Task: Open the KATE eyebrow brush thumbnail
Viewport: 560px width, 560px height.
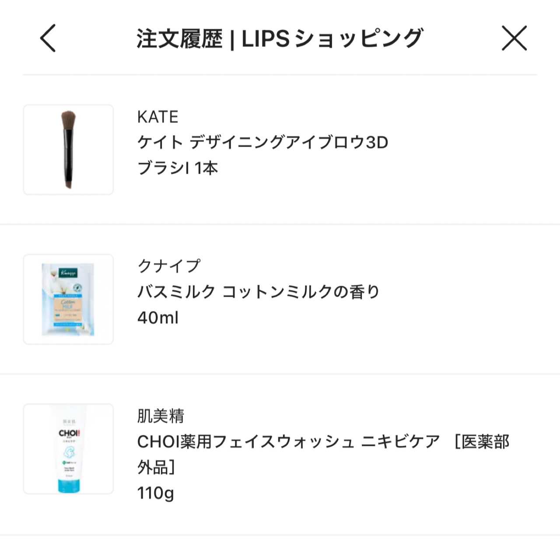Action: click(x=68, y=150)
